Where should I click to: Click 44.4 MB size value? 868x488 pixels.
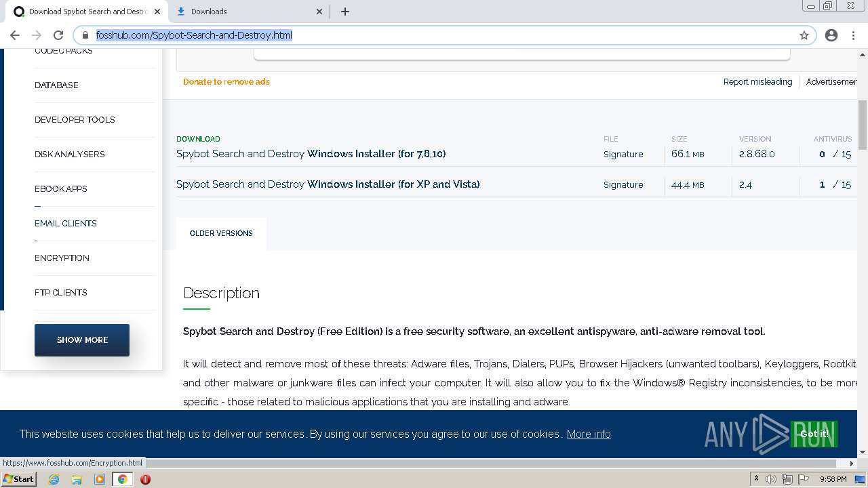(688, 185)
